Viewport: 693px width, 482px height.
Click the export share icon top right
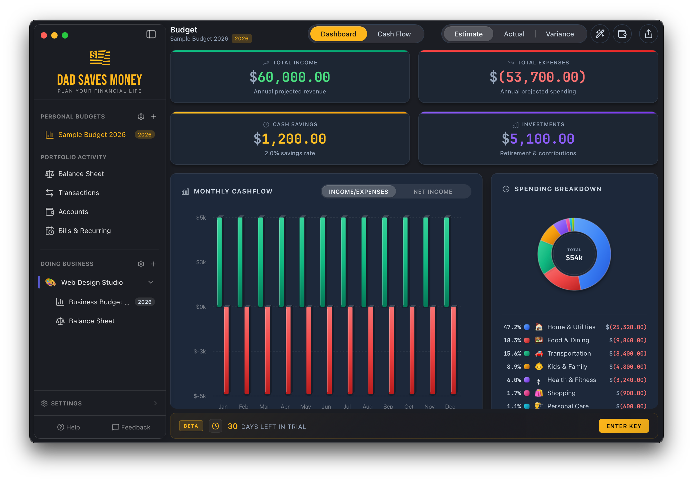point(648,34)
